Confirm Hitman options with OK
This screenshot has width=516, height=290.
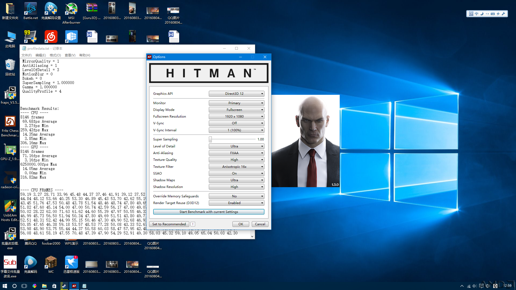[241, 224]
